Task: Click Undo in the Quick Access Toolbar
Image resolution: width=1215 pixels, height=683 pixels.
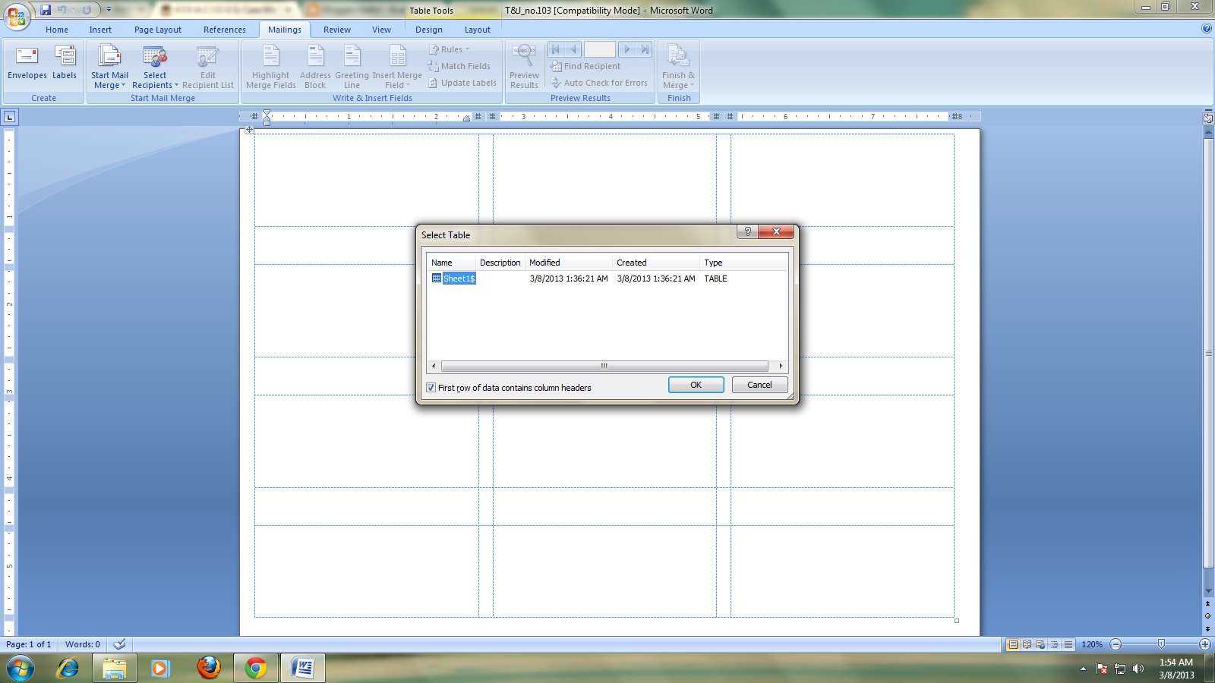Action: point(62,10)
